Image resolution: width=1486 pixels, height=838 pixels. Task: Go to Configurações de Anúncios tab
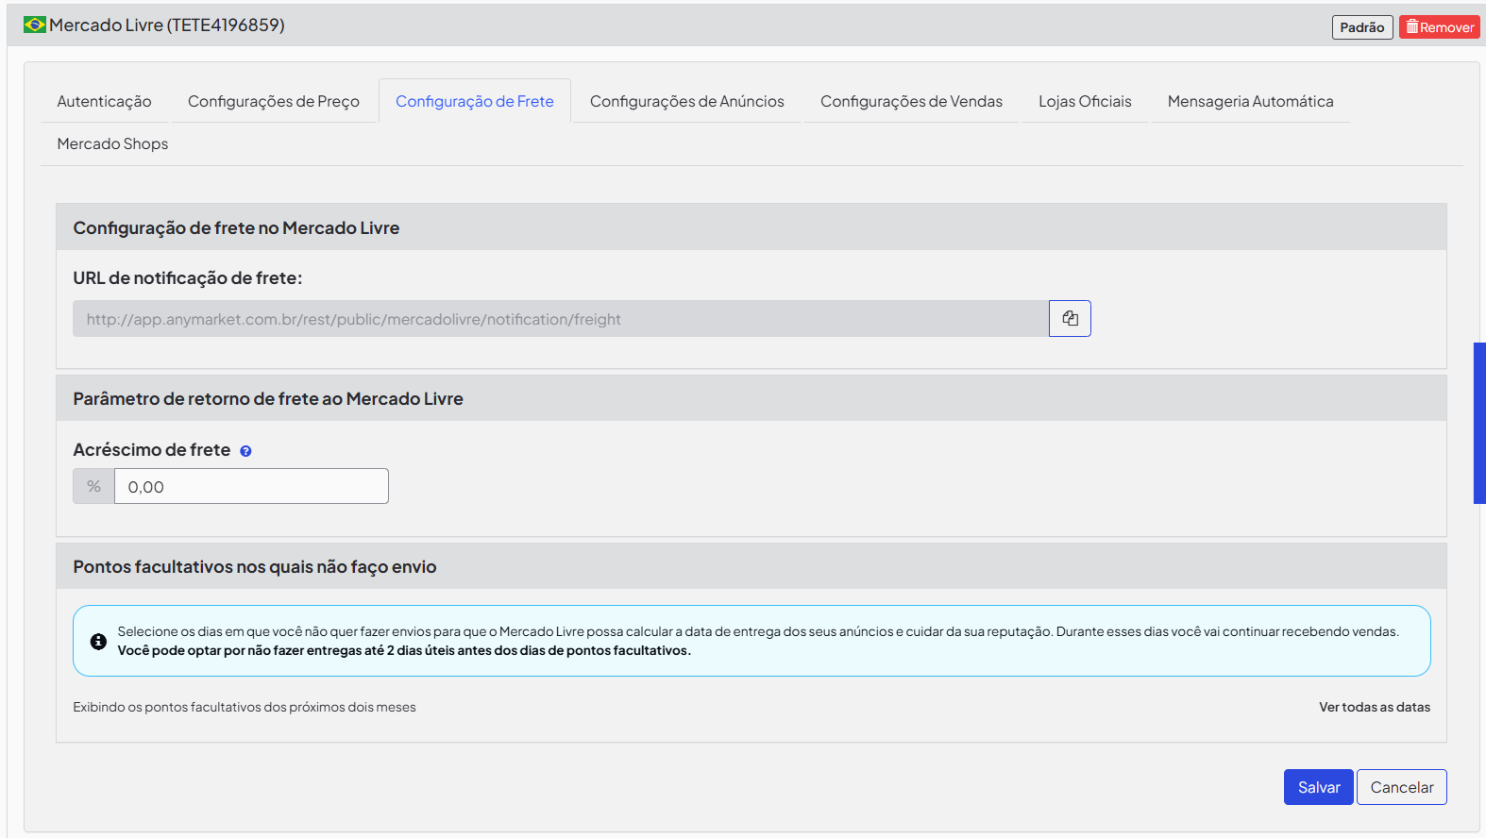687,101
